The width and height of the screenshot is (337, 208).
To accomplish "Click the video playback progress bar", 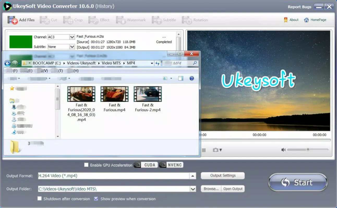I will [266, 140].
